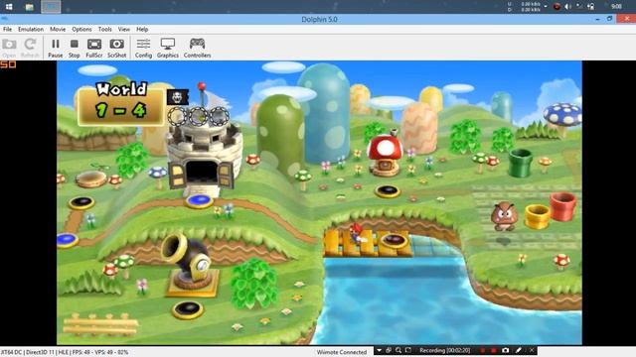Select the active Dolphin taskbar button

tap(51, 7)
